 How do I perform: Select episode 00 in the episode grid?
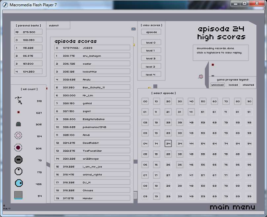coord(145,101)
